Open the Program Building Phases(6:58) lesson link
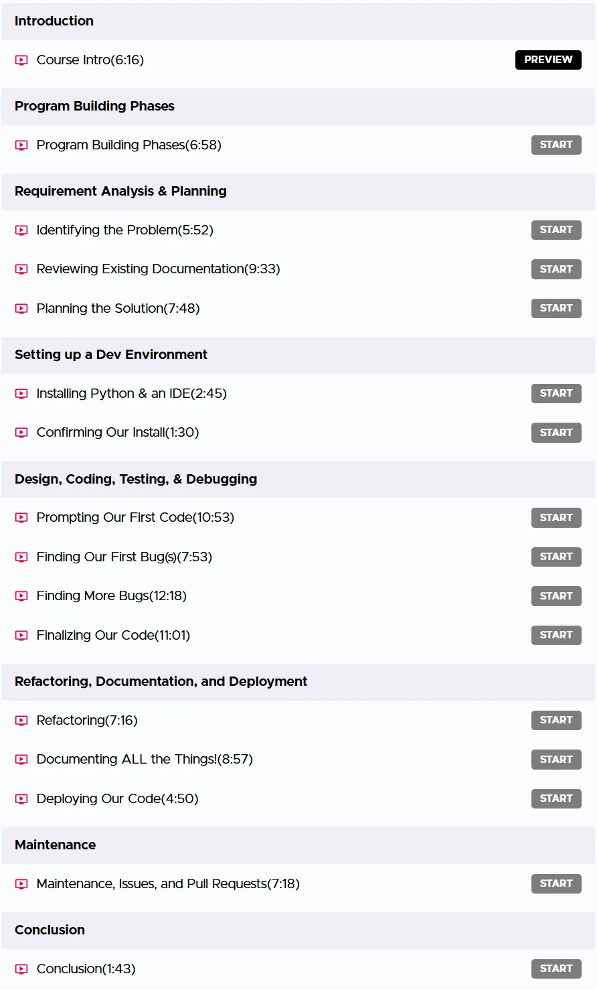This screenshot has height=990, width=597. (x=129, y=145)
